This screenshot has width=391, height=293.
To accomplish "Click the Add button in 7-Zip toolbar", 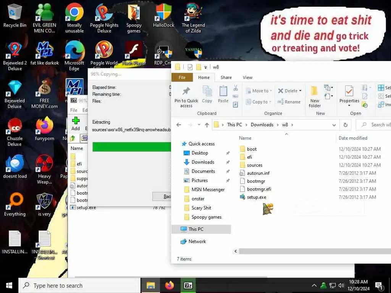I will click(x=76, y=124).
